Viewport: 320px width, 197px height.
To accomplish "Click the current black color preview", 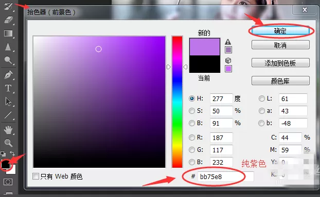I will (x=205, y=64).
